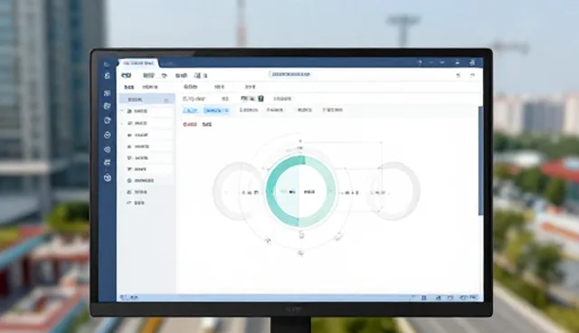579x333 pixels.
Task: Select the blue highlighted tab in the sub-tab row
Action: 216,110
